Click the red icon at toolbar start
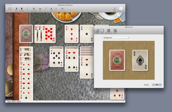 click(10, 8)
